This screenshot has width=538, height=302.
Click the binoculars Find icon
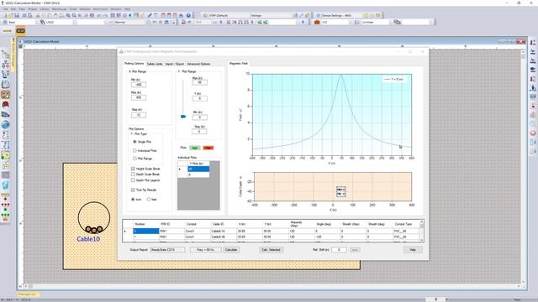click(181, 15)
